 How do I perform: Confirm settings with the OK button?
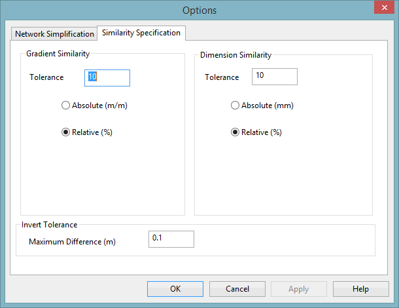point(175,289)
